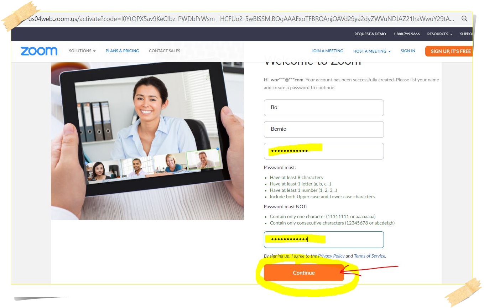This screenshot has height=308, width=484.
Task: Click 'Have at least 1 letter' text
Action: 301,184
